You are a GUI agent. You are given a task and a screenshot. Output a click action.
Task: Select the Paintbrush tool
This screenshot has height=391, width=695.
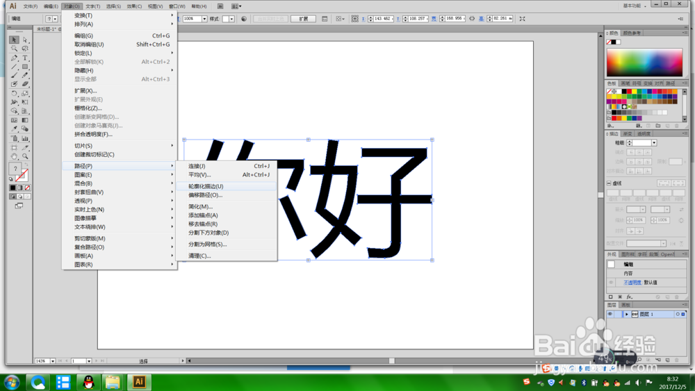[x=14, y=75]
